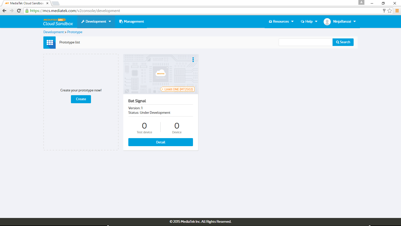Open the Management menu item
Screen dimensions: 401x226
coord(132,22)
